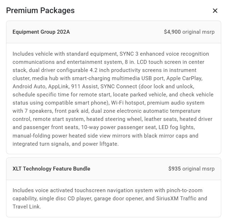
Task: Select the XLT Technology Feature Bundle title
Action: 51,169
